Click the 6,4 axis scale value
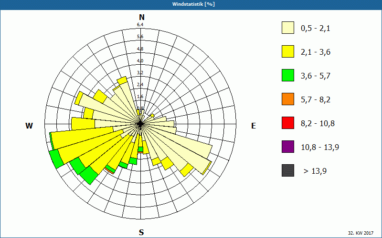Screen dimensions: 382x238 click(140, 25)
